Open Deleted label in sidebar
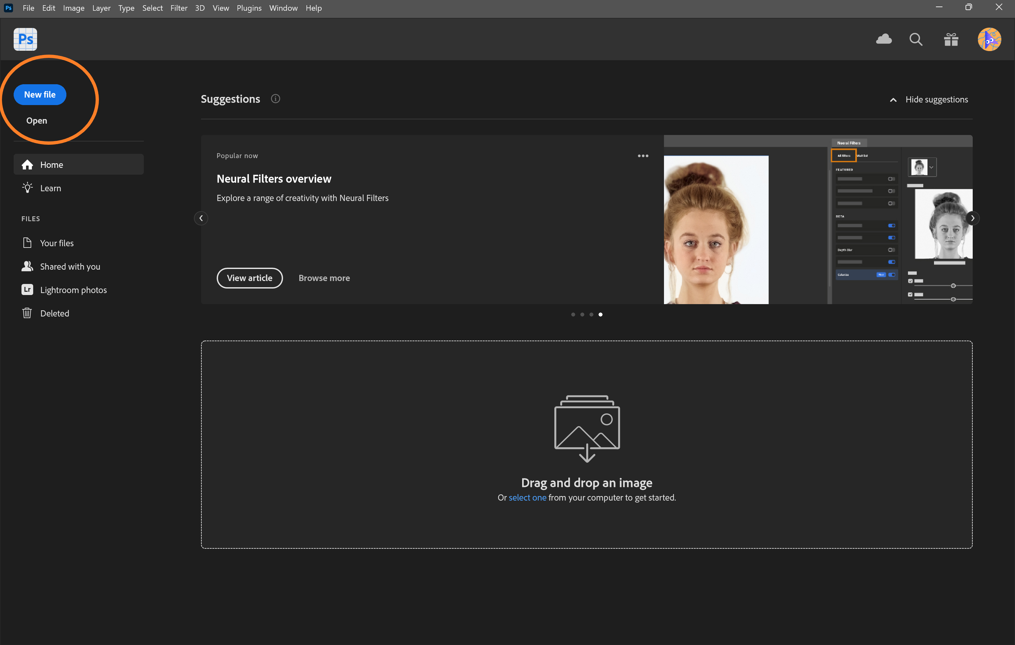The image size is (1015, 645). pos(55,313)
